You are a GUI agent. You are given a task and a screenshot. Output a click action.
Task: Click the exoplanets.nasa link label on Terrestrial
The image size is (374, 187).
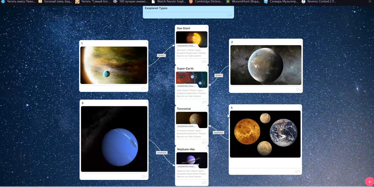click(x=186, y=126)
